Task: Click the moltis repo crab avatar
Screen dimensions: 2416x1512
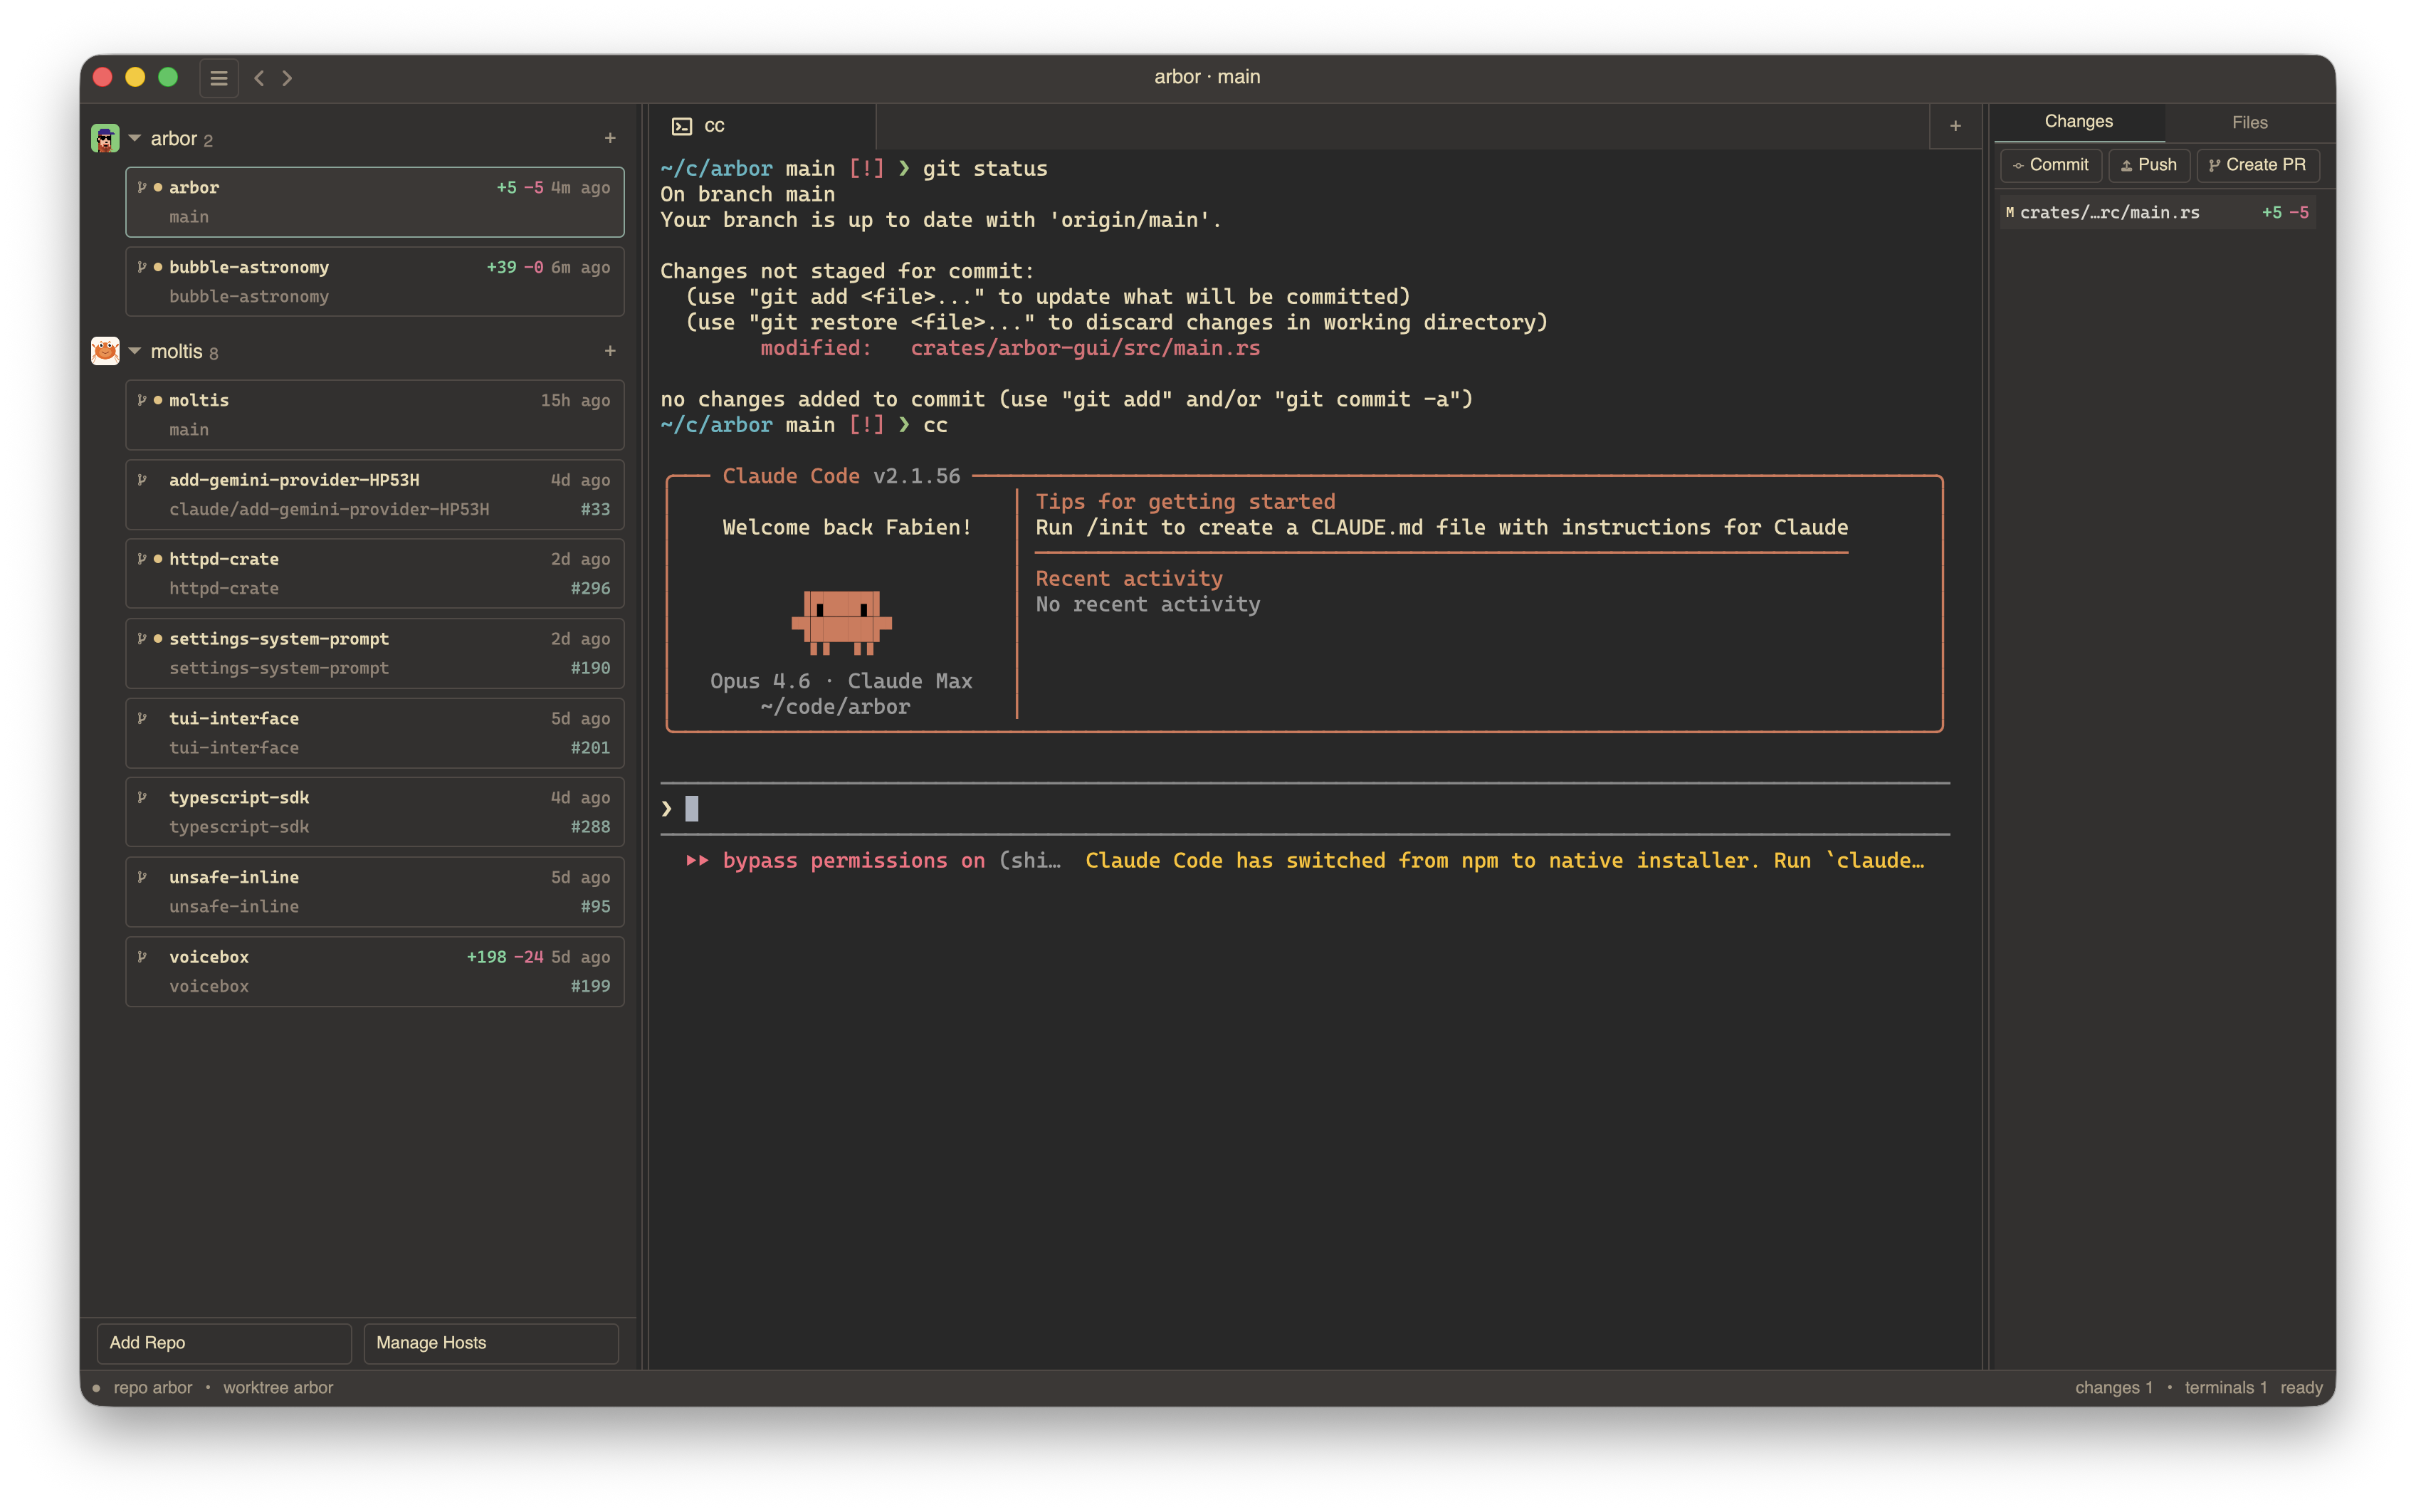Action: (x=105, y=351)
